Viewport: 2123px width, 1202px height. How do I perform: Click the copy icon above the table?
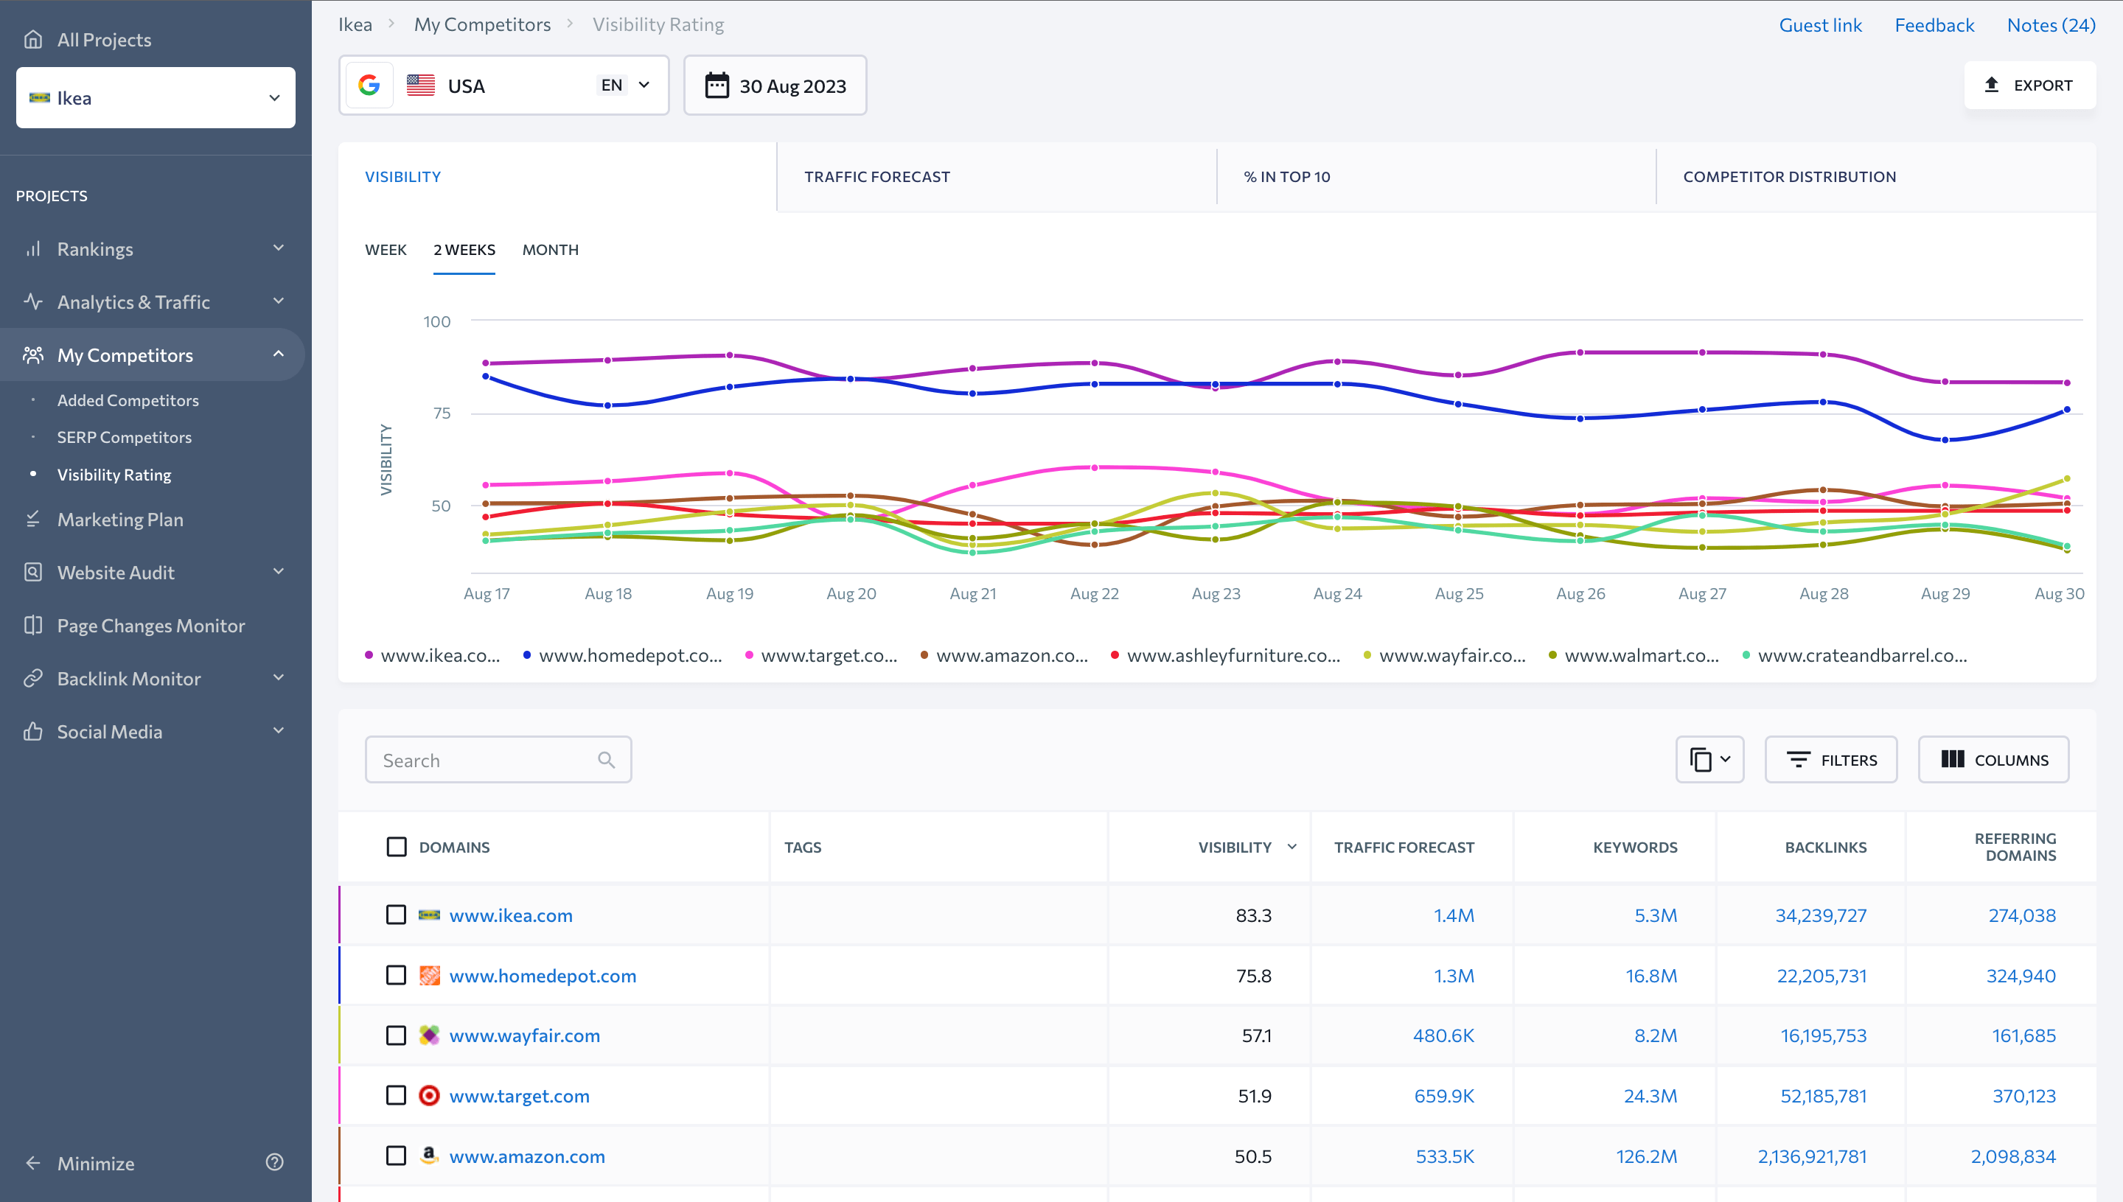[x=1700, y=760]
